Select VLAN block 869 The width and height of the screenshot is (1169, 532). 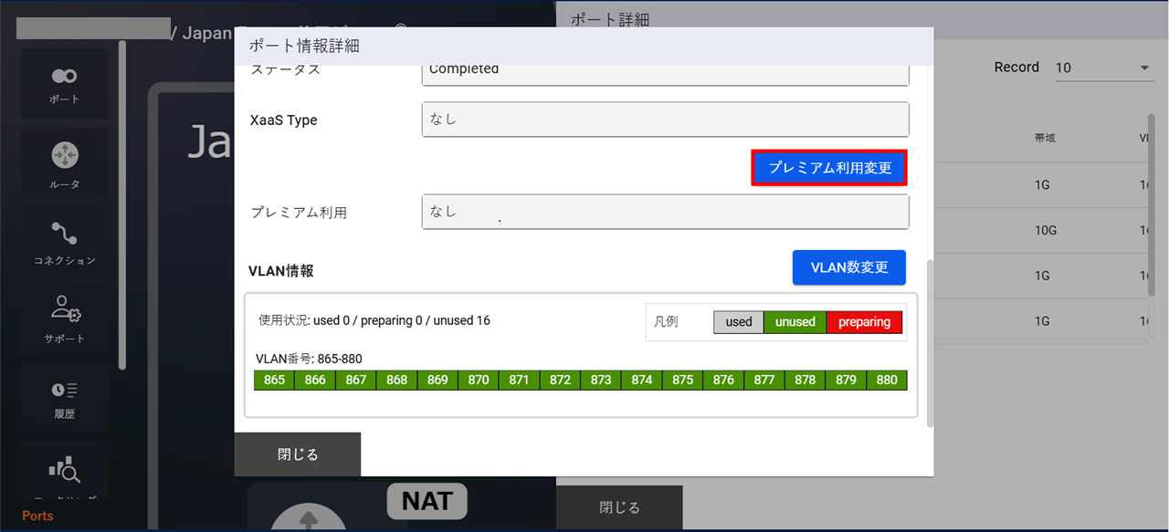pos(437,380)
